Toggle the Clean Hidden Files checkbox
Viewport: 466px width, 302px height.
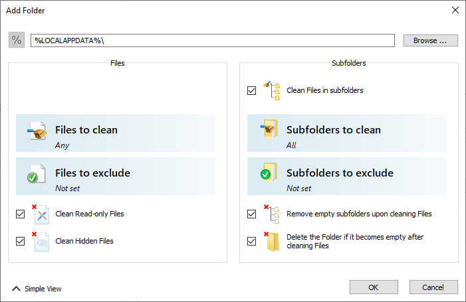coord(20,241)
